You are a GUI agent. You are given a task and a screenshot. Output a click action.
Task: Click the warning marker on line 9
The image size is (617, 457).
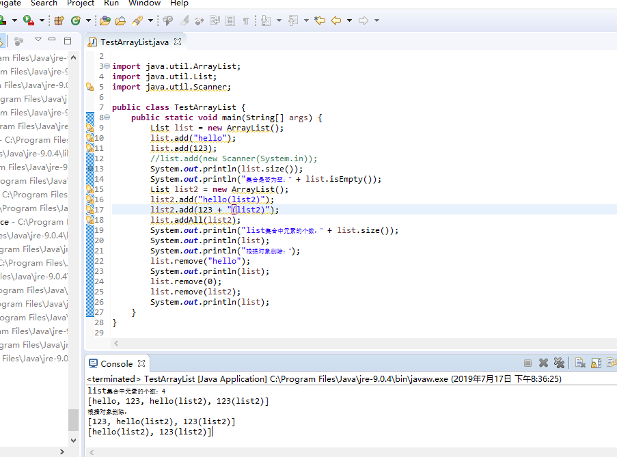tap(90, 128)
